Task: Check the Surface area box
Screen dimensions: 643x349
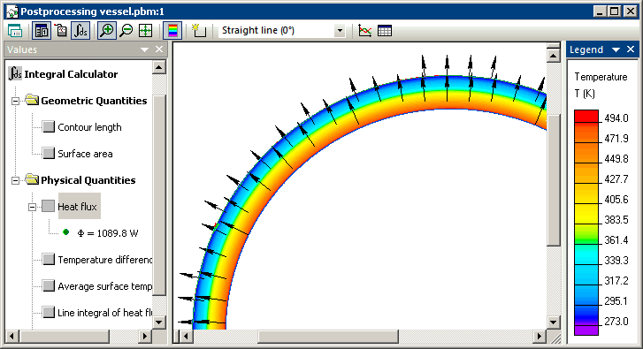Action: (49, 153)
